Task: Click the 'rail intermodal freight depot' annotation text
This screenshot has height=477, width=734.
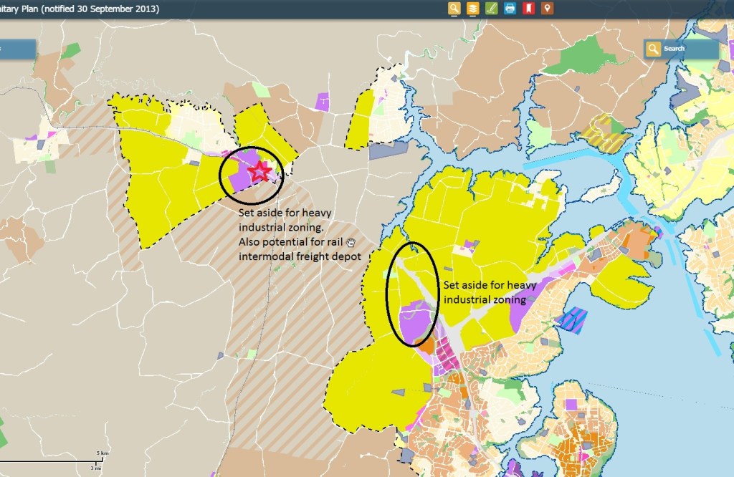Action: (x=300, y=256)
